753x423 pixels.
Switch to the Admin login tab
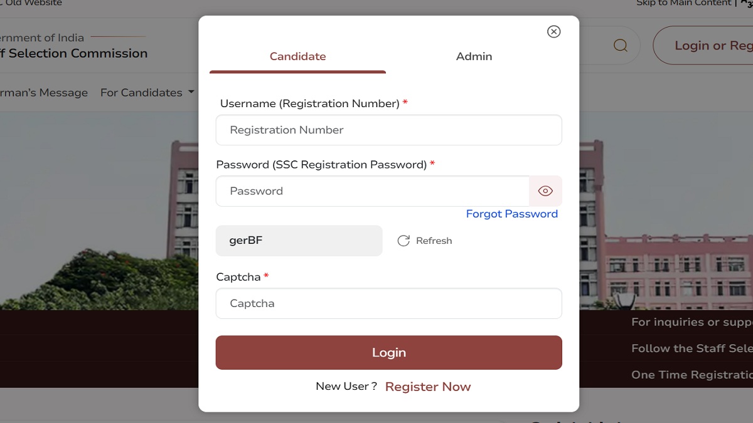[474, 56]
